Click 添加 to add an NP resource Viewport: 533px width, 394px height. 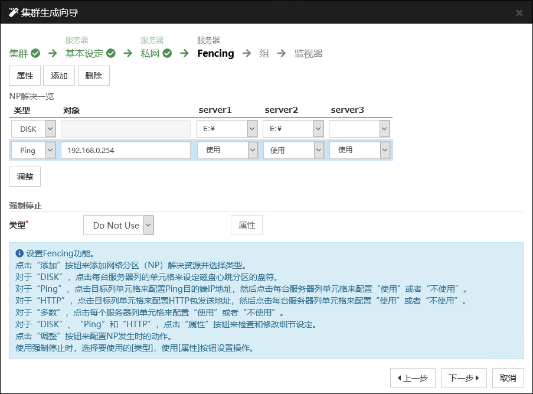[59, 76]
